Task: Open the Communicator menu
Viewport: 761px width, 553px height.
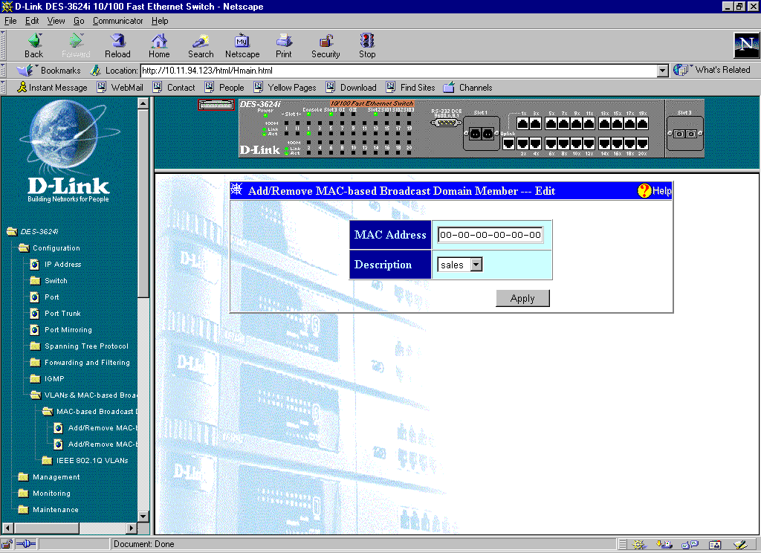Action: (117, 21)
